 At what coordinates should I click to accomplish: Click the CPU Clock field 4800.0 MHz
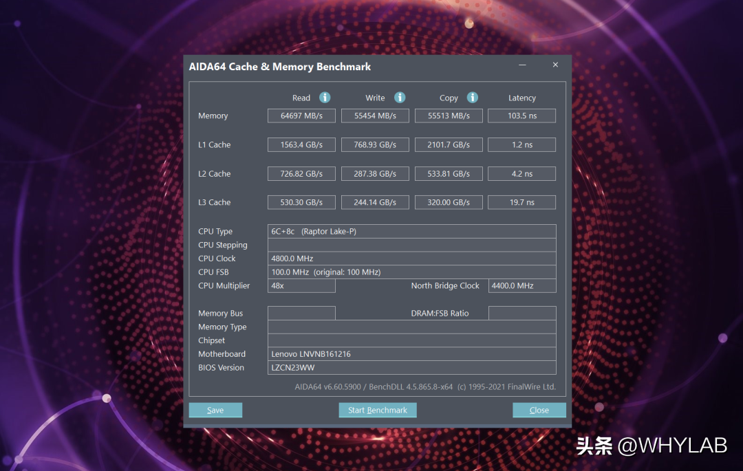412,259
